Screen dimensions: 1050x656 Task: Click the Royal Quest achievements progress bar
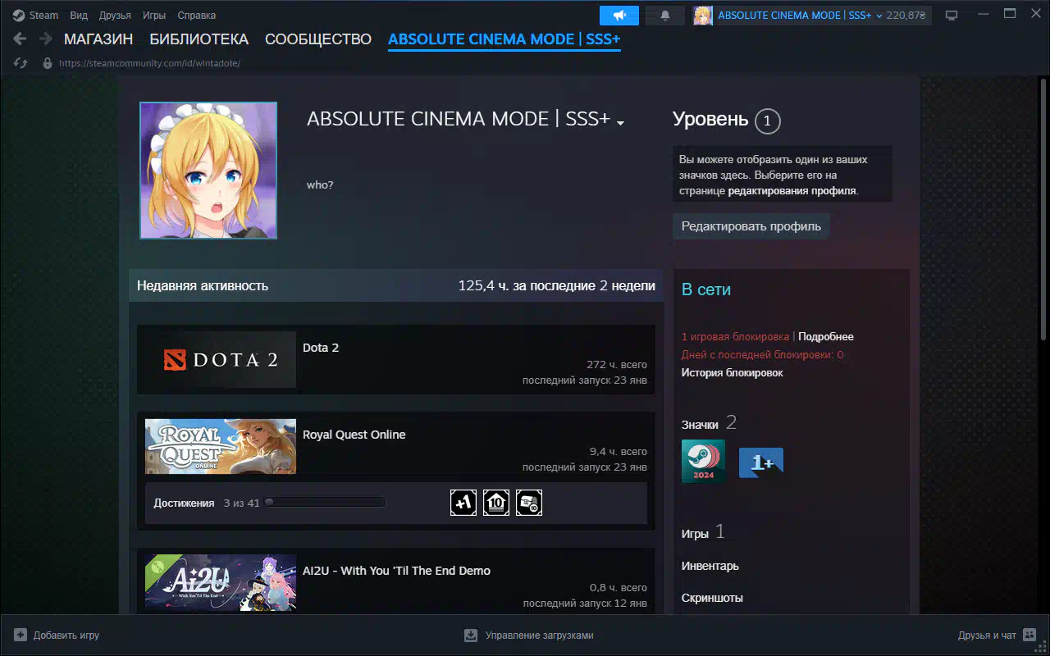coord(324,503)
